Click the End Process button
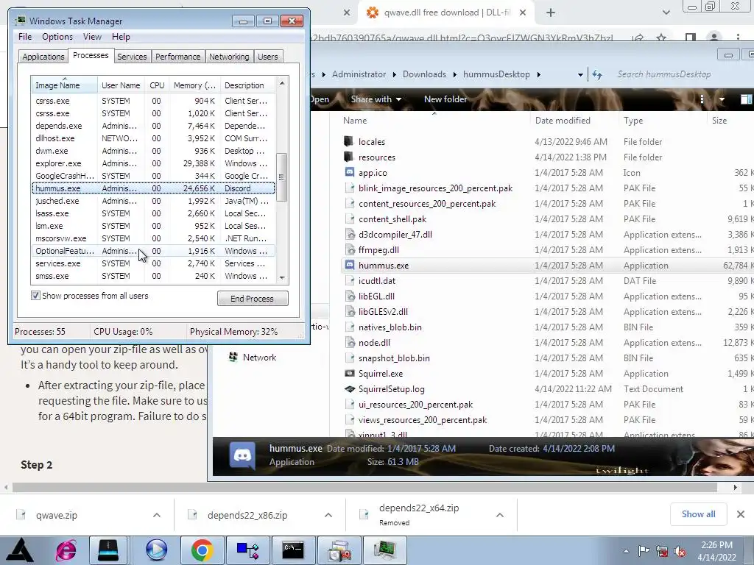Screen dimensions: 754x565 coord(253,299)
